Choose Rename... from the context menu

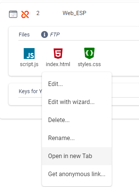click(77, 138)
